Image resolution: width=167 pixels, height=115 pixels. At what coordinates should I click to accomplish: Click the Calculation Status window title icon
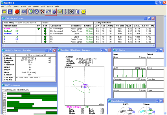[3, 18]
